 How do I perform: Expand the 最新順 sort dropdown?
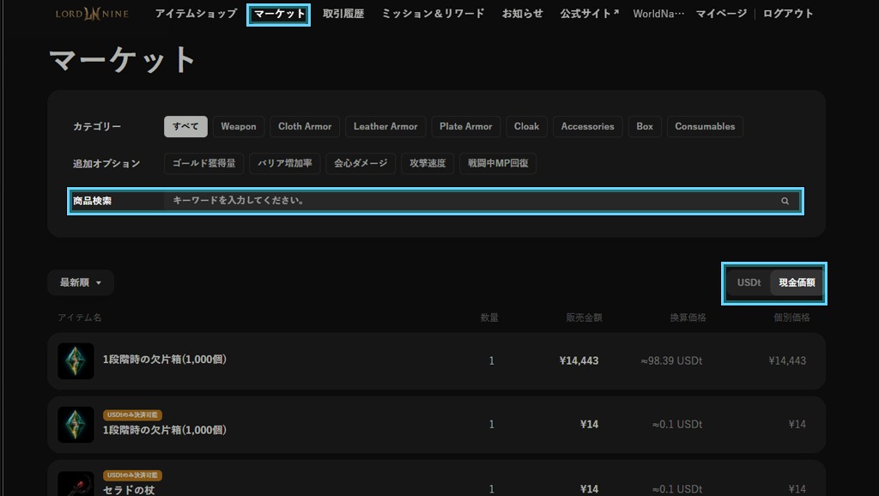coord(81,282)
